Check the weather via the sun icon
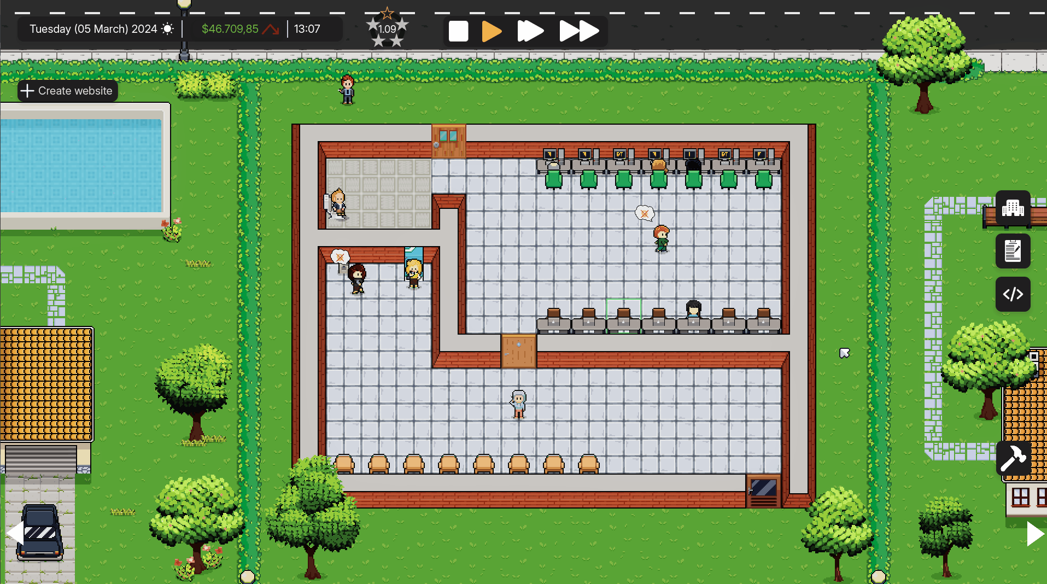The image size is (1047, 584). tap(167, 29)
